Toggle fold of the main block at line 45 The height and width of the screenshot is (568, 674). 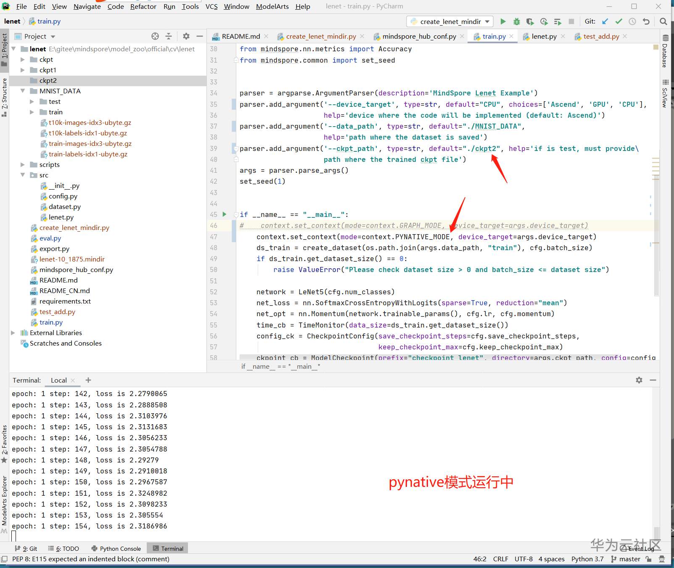pos(236,214)
